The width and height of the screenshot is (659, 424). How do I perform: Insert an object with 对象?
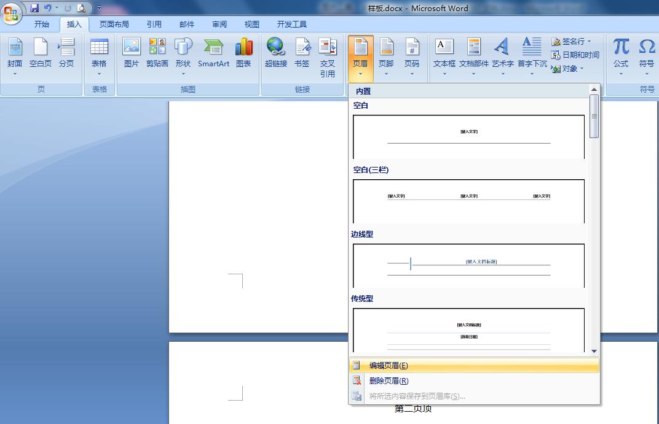564,68
